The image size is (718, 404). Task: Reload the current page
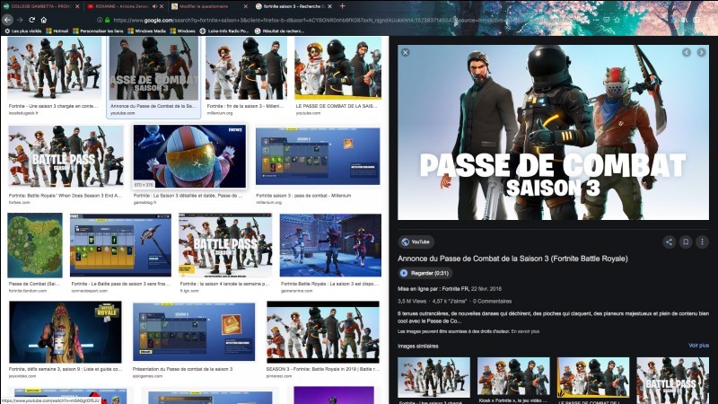pos(31,20)
